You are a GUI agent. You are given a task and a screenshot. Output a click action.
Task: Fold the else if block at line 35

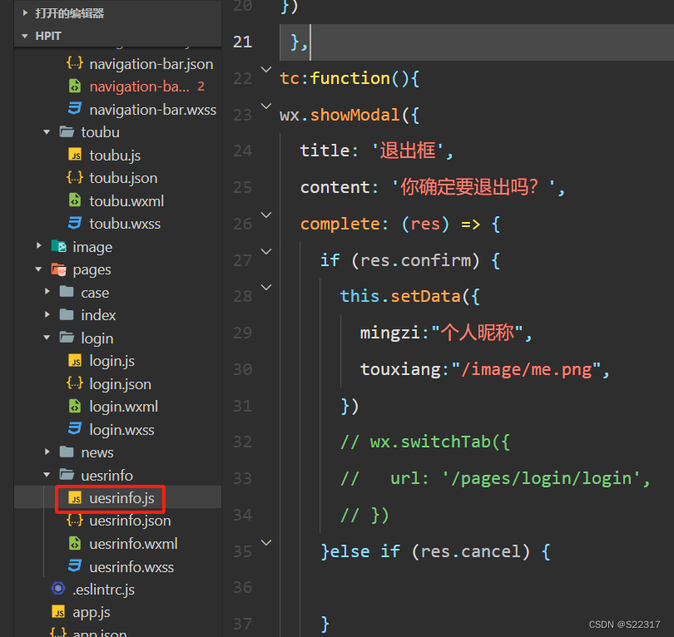[266, 542]
